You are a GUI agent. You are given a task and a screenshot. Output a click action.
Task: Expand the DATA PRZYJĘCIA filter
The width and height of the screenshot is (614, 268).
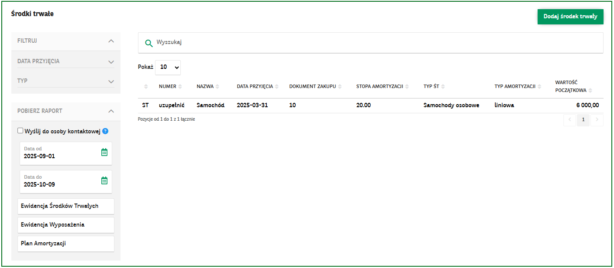coord(111,61)
